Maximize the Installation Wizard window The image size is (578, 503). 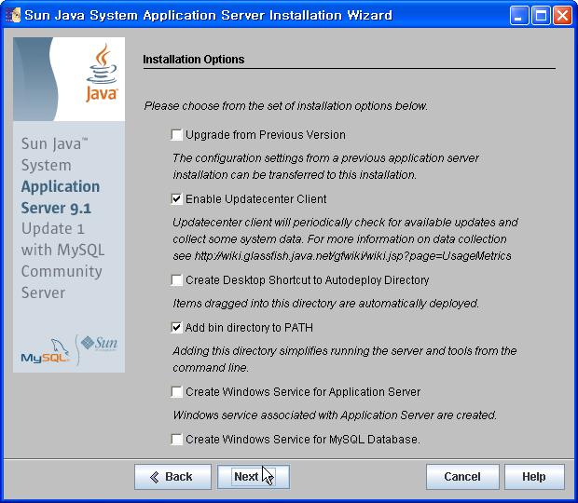pyautogui.click(x=541, y=16)
